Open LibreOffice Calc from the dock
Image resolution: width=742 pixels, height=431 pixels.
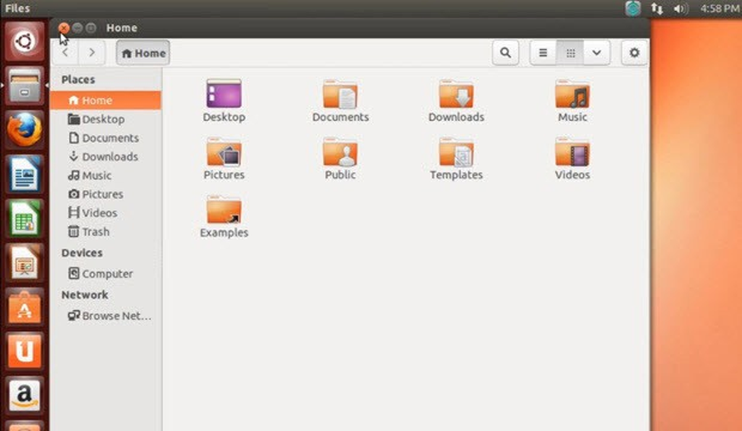click(x=25, y=219)
